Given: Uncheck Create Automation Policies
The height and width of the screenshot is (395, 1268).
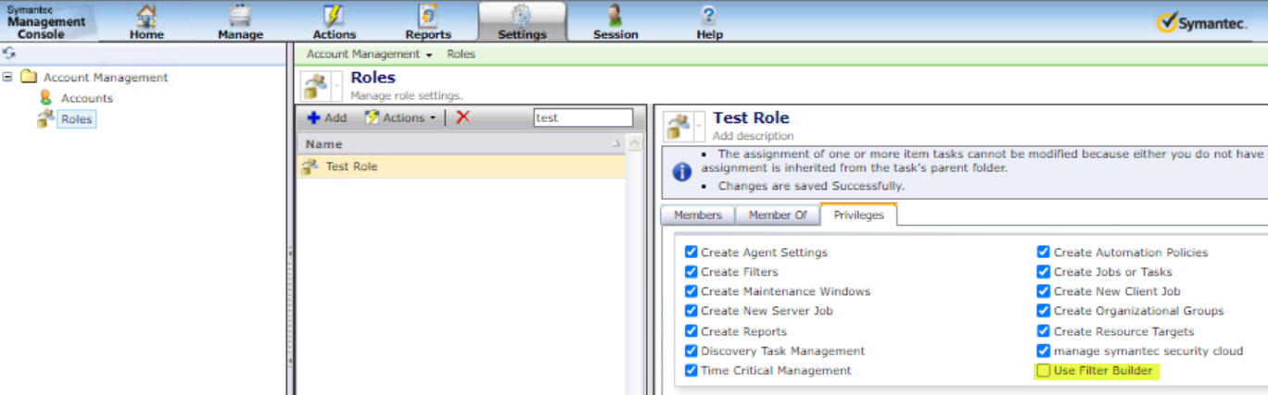Looking at the screenshot, I should 1044,252.
